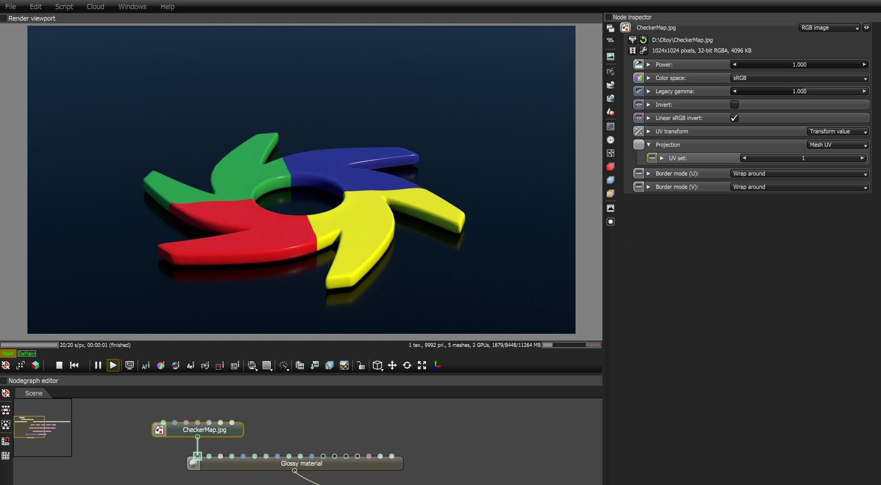This screenshot has width=881, height=485.
Task: Click the copy render to clipboard icon
Action: [x=299, y=366]
